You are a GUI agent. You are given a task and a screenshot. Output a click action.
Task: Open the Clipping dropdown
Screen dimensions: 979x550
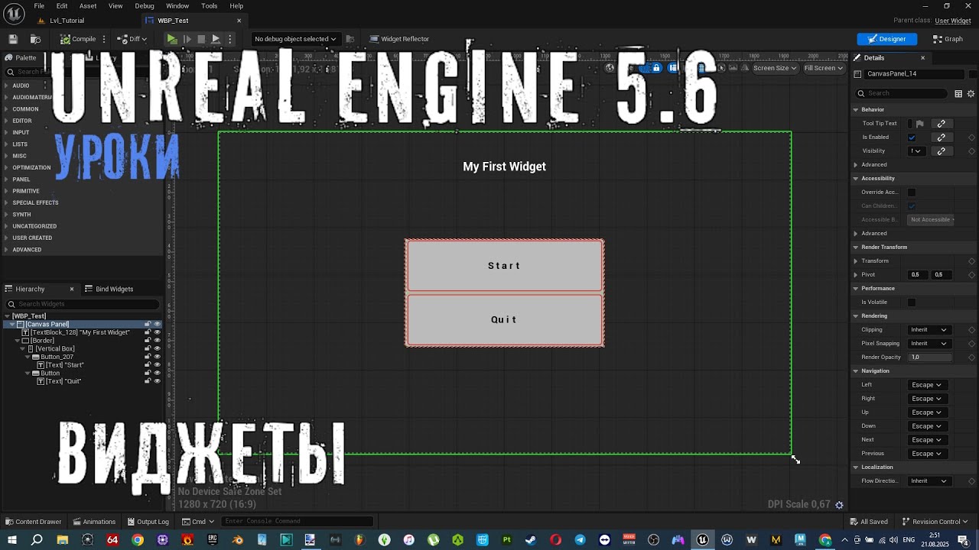929,330
